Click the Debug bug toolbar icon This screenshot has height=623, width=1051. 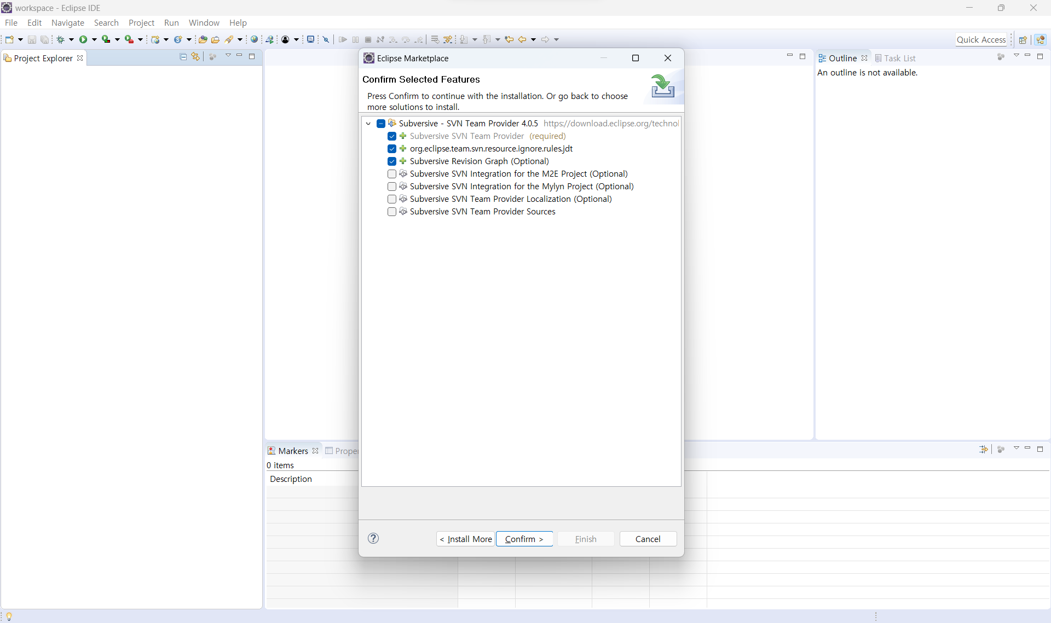61,39
